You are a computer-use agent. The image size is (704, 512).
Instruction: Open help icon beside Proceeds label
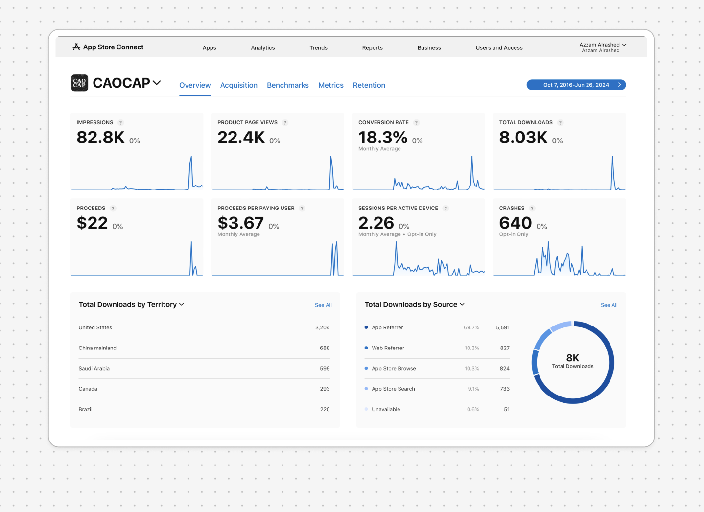[x=113, y=209]
